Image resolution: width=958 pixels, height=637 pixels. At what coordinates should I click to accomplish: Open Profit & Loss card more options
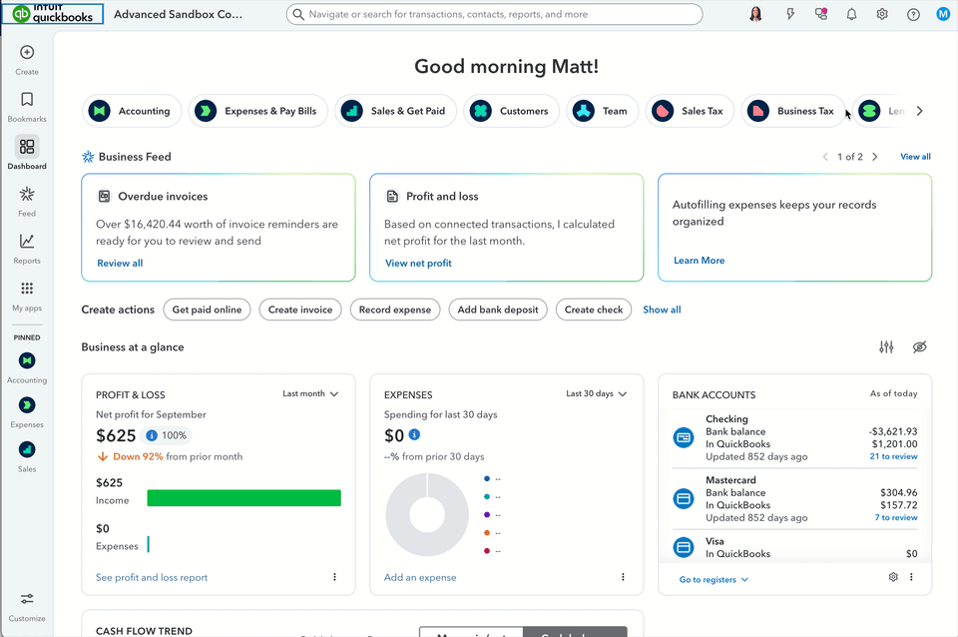tap(335, 577)
